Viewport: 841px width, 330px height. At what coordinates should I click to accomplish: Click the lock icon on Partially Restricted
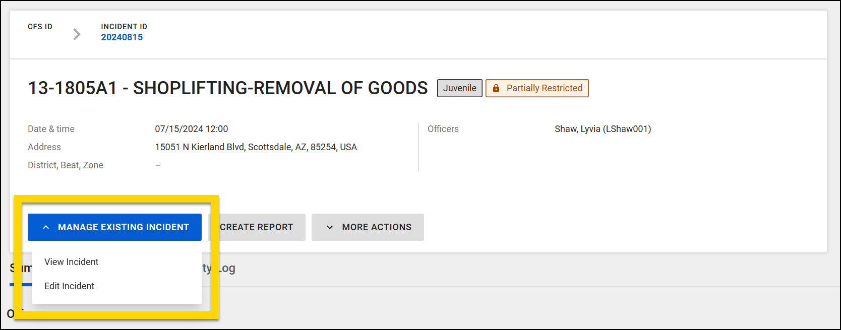coord(496,88)
